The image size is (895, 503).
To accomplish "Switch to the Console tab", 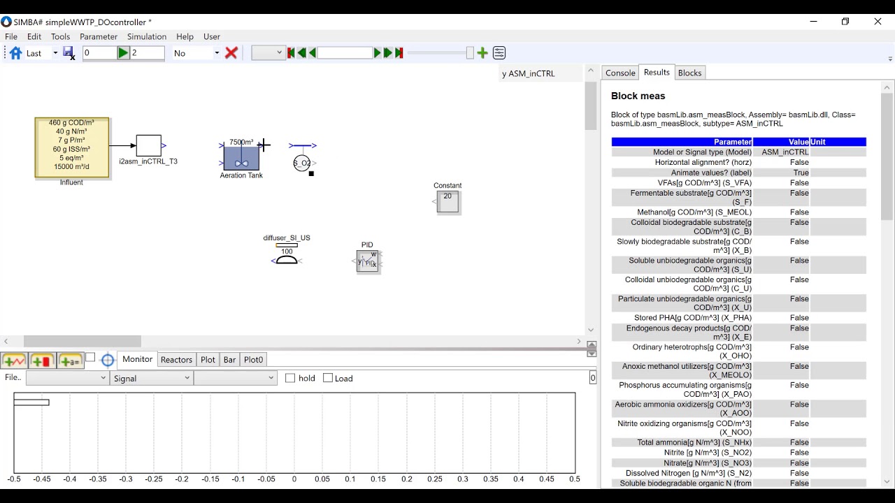I will [x=620, y=73].
